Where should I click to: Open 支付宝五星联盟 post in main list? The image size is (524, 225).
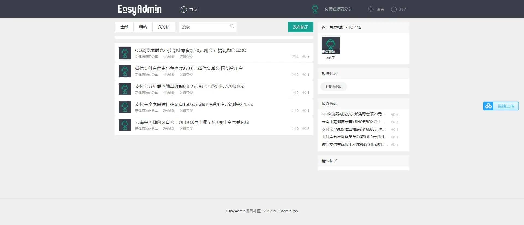[x=189, y=86]
